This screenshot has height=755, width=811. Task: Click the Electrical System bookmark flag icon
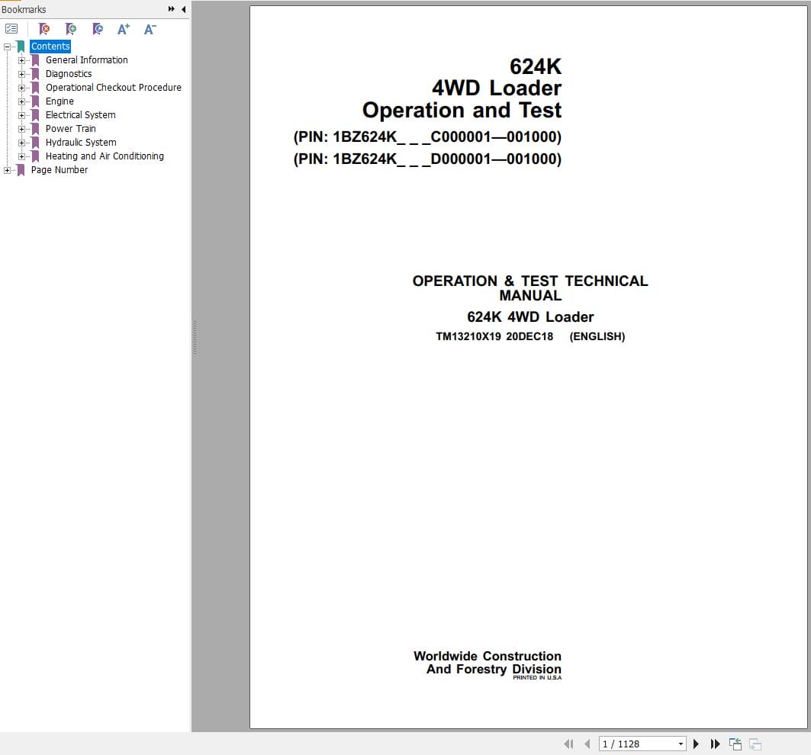35,115
